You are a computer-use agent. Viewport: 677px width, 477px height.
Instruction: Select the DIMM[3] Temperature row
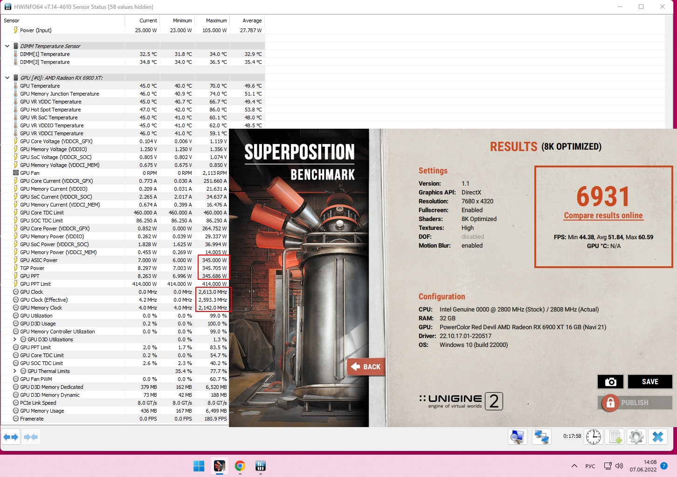133,62
